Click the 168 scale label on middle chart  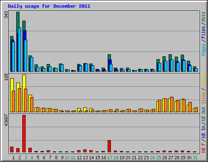point(6,77)
